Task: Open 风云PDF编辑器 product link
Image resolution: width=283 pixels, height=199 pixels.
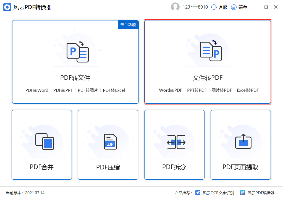Action: pyautogui.click(x=261, y=193)
